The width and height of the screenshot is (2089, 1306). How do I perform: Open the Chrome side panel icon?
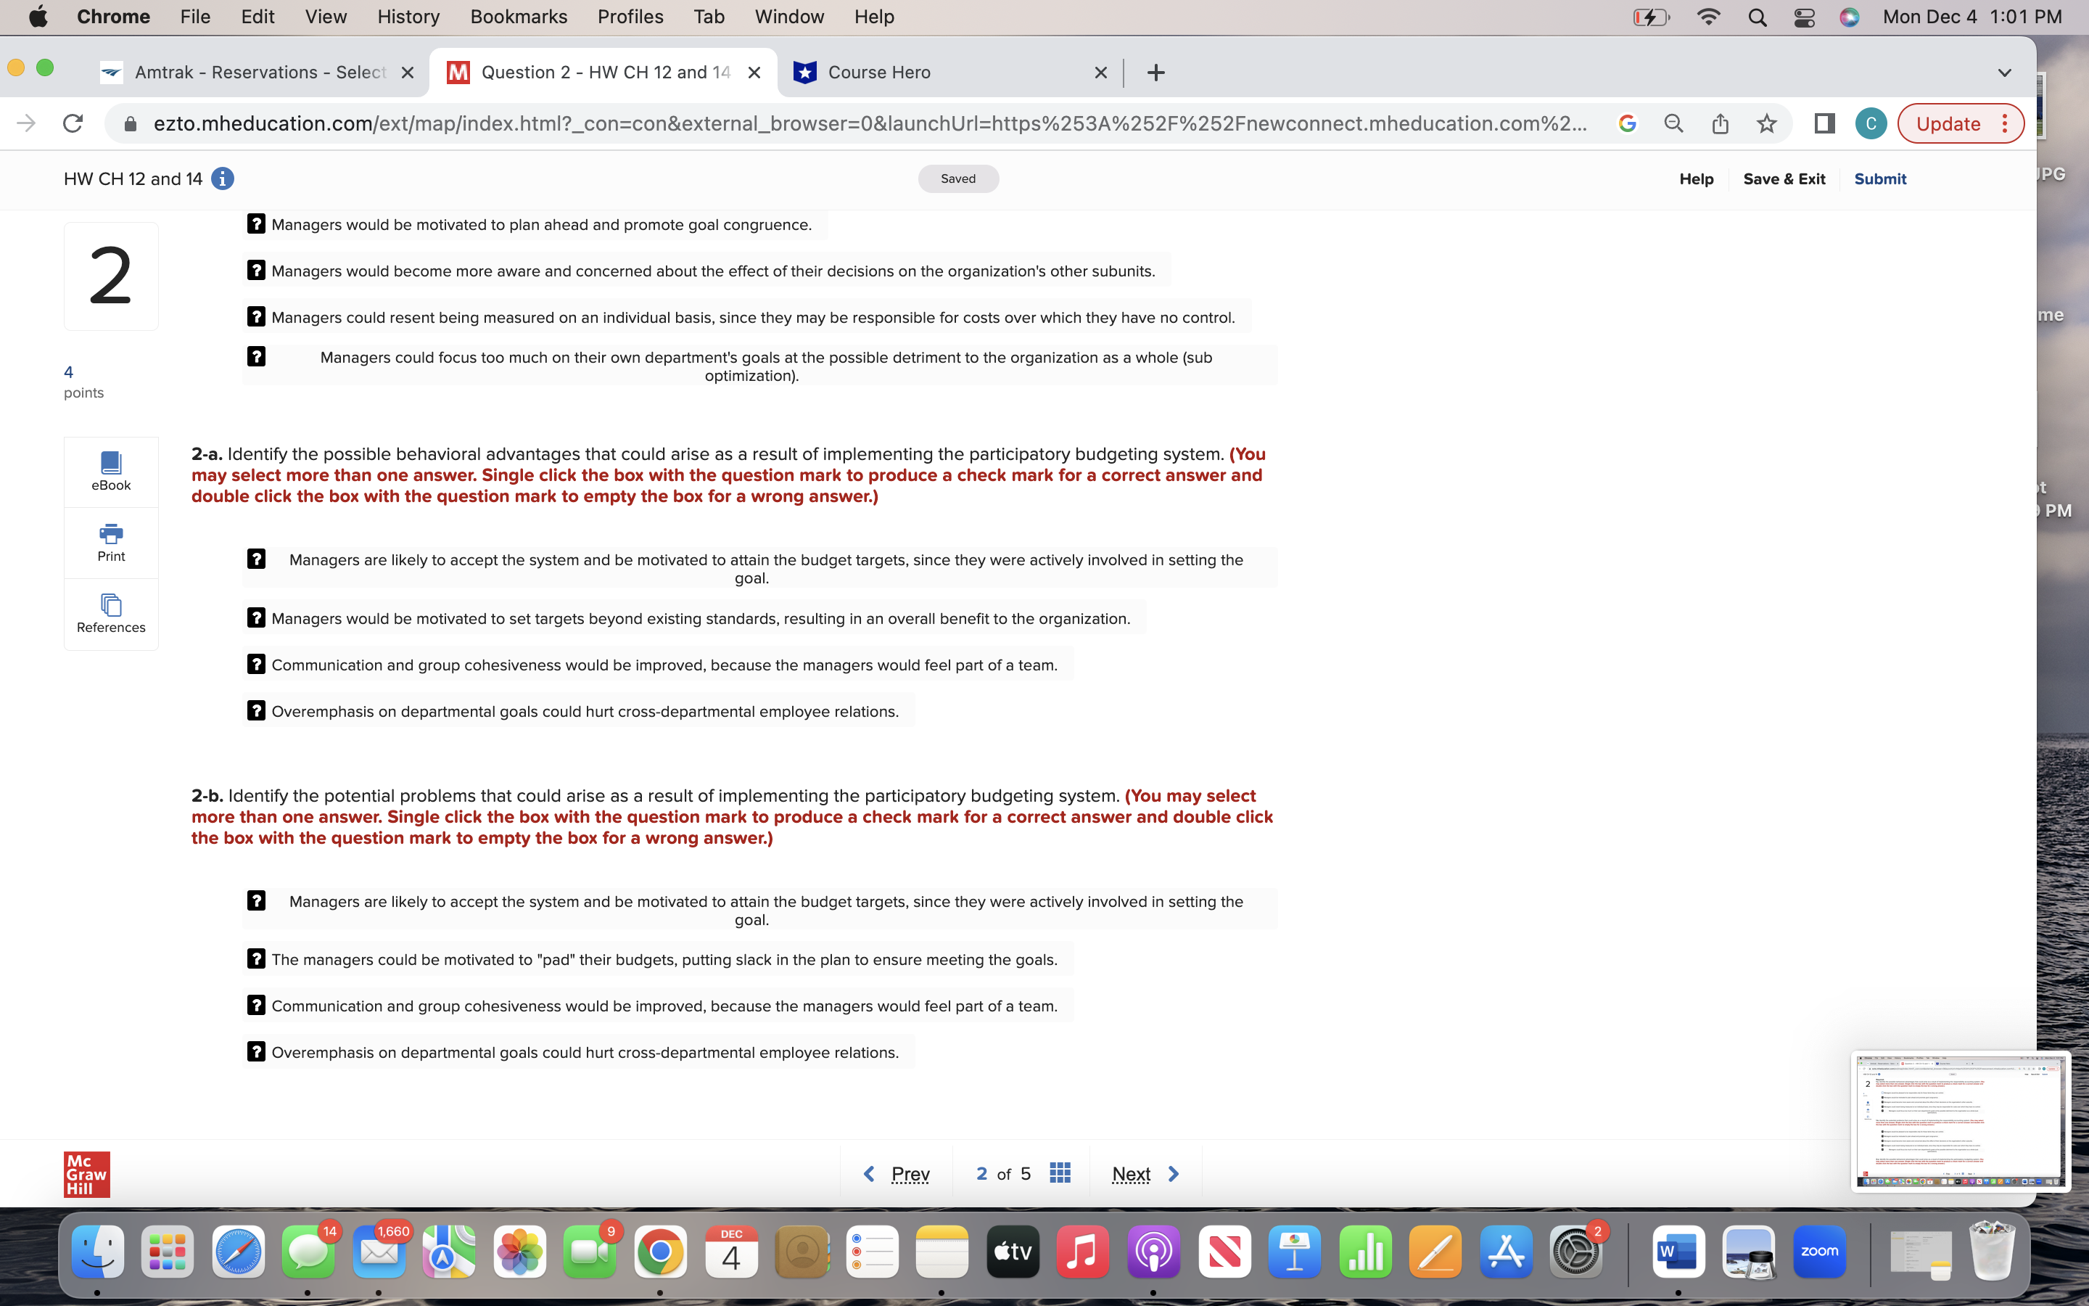point(1824,123)
